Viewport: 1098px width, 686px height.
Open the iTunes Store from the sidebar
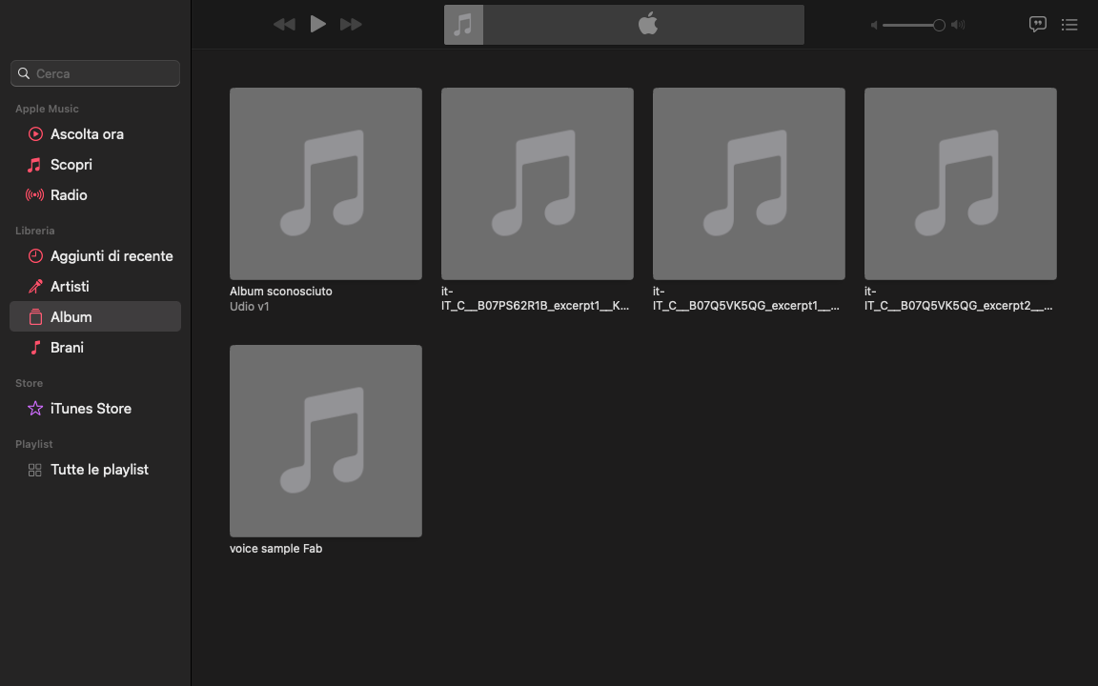tap(91, 408)
